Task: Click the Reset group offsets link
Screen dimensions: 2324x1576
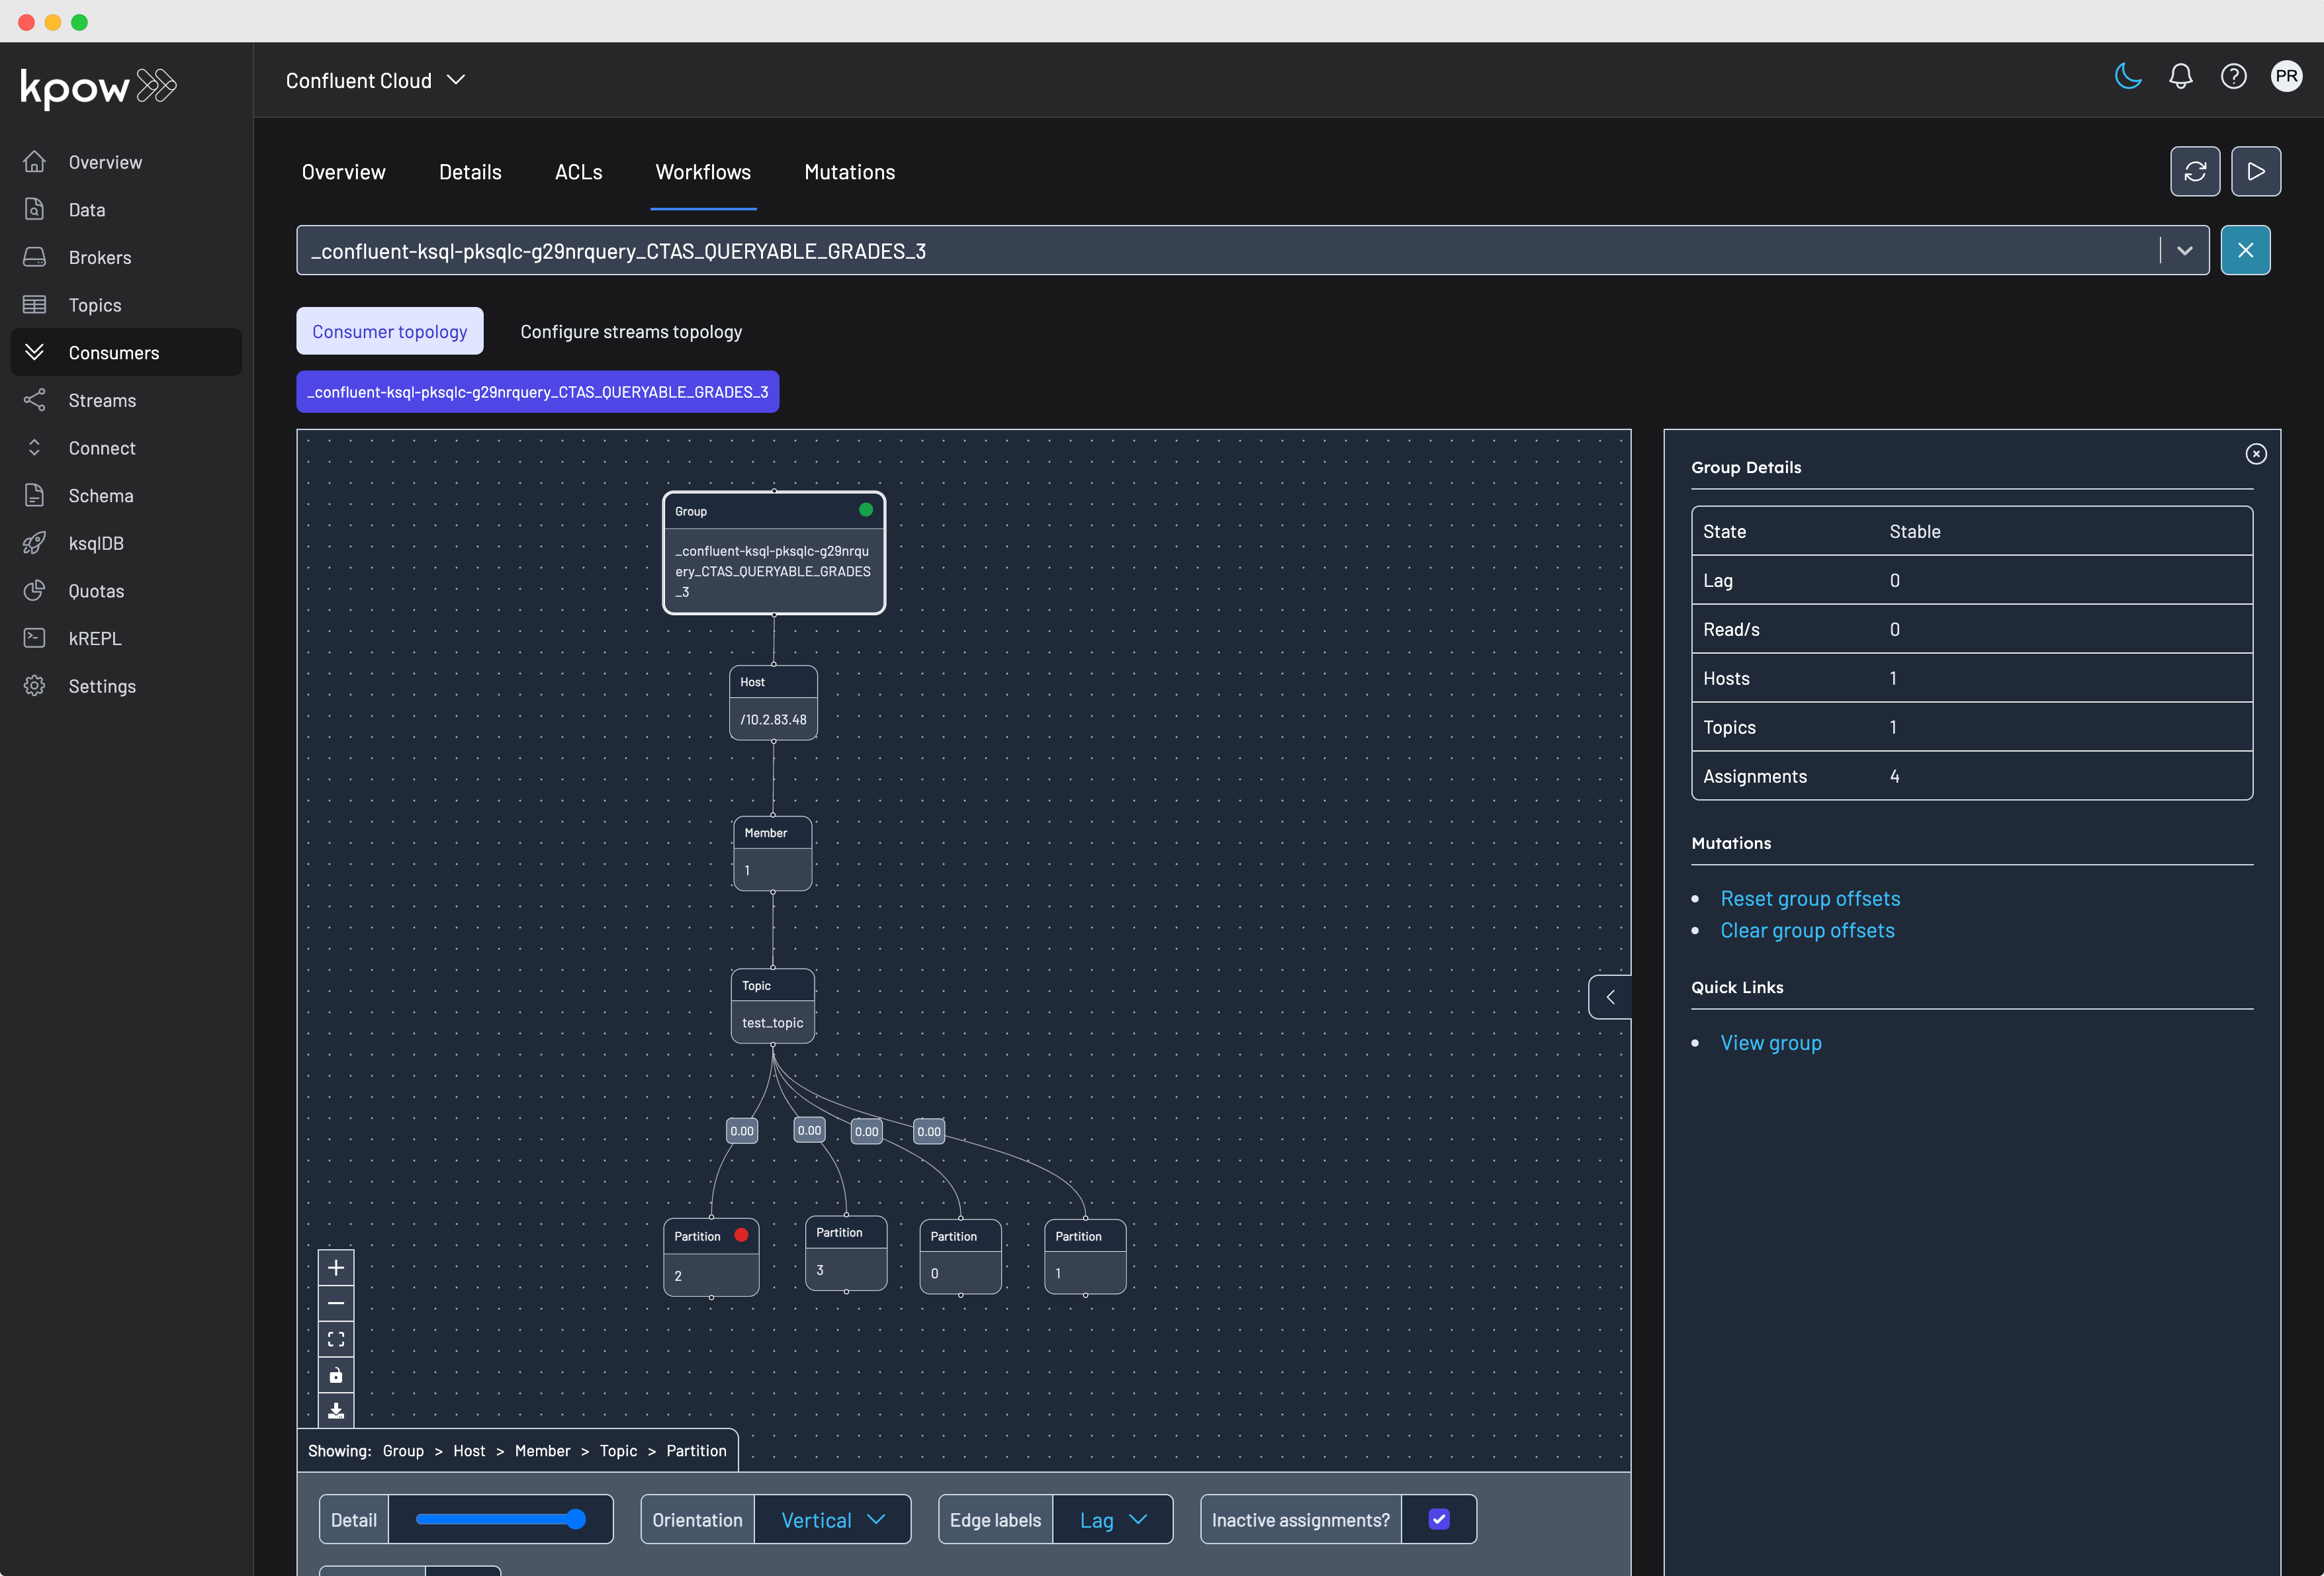Action: [1810, 898]
